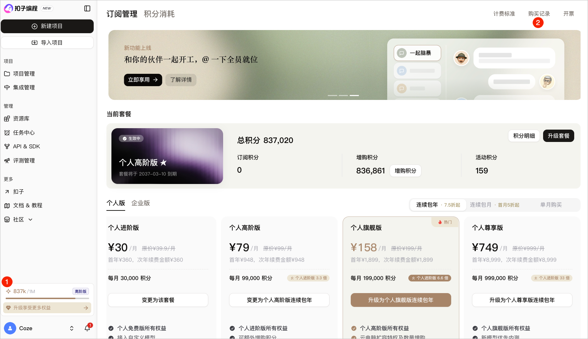Click 变更为个人高阶版连续包年 button

[x=279, y=300]
